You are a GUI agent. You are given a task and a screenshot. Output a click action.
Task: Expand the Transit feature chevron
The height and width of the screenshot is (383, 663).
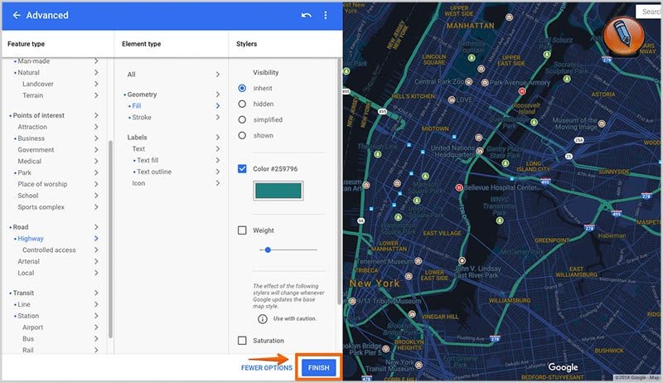coord(96,293)
